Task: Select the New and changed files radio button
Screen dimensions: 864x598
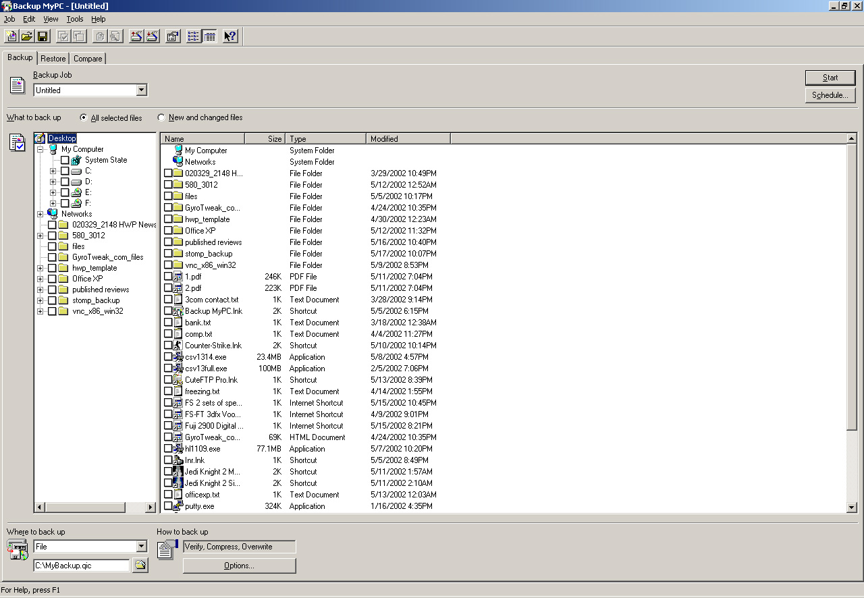Action: click(161, 117)
